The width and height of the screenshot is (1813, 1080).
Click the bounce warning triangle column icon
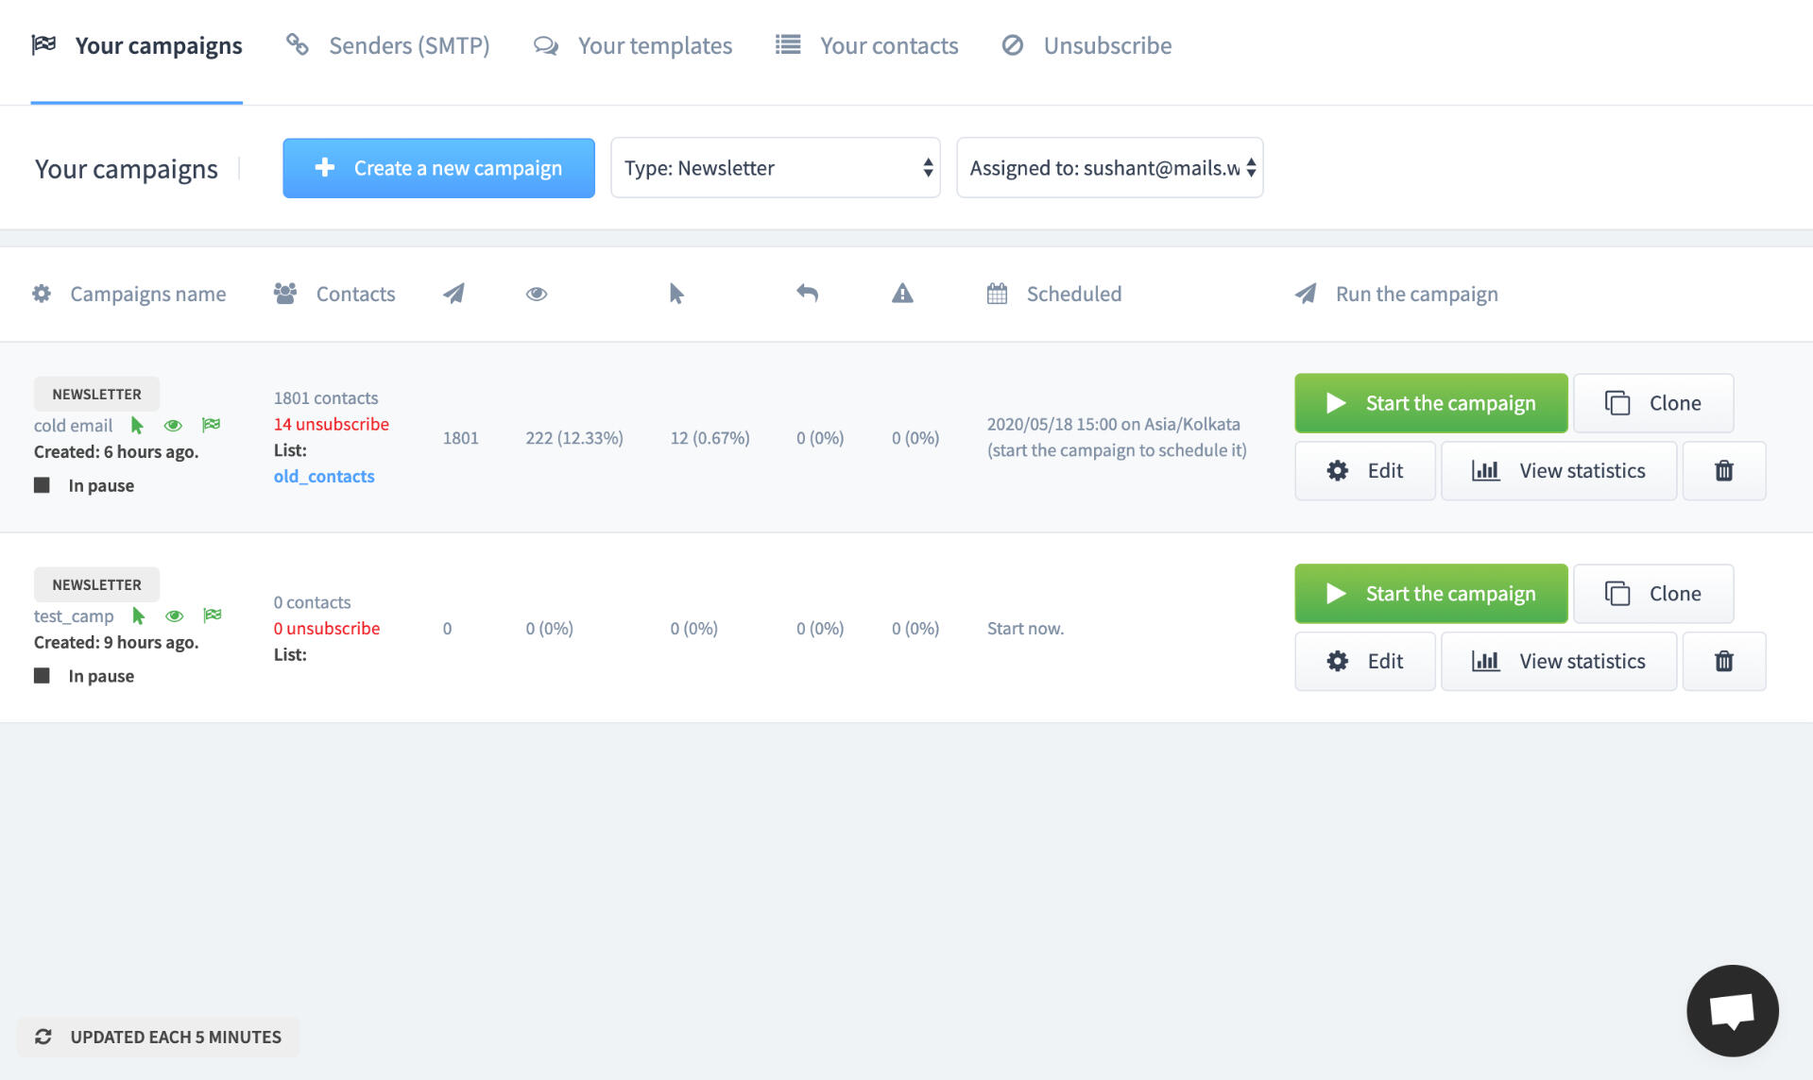(x=902, y=294)
